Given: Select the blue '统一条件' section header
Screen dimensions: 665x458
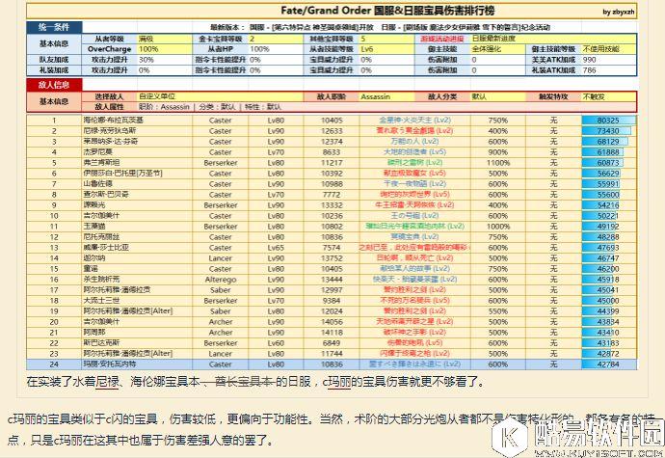Looking at the screenshot, I should tap(54, 27).
